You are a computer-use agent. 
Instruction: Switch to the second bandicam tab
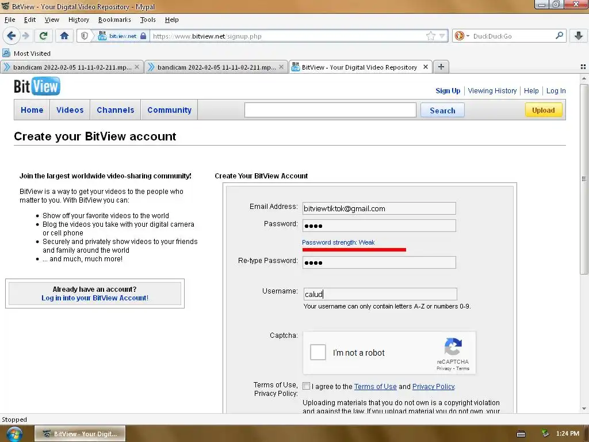[216, 67]
